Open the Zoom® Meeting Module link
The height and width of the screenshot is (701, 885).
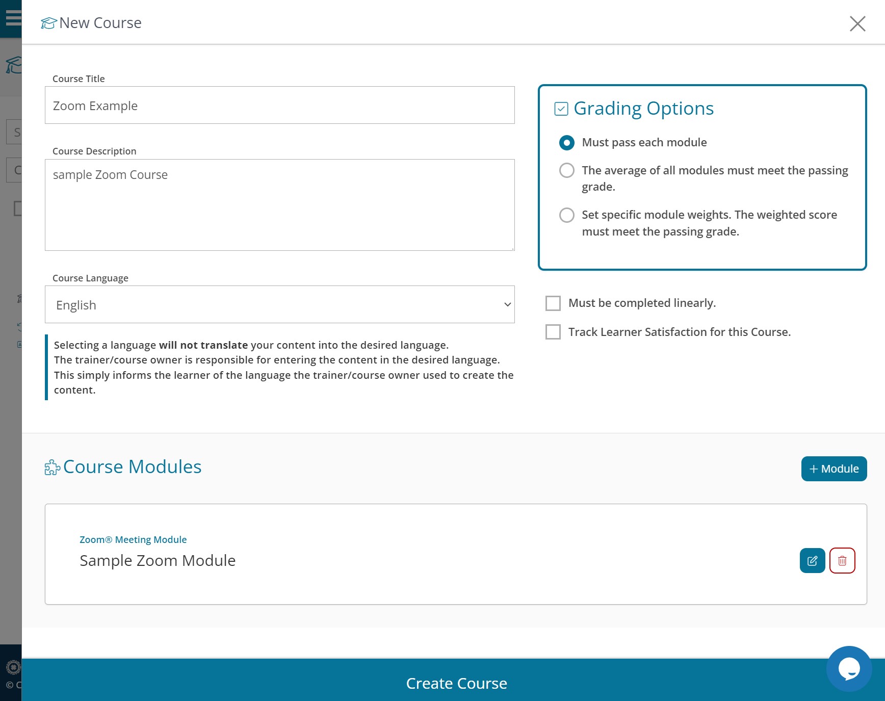click(133, 539)
